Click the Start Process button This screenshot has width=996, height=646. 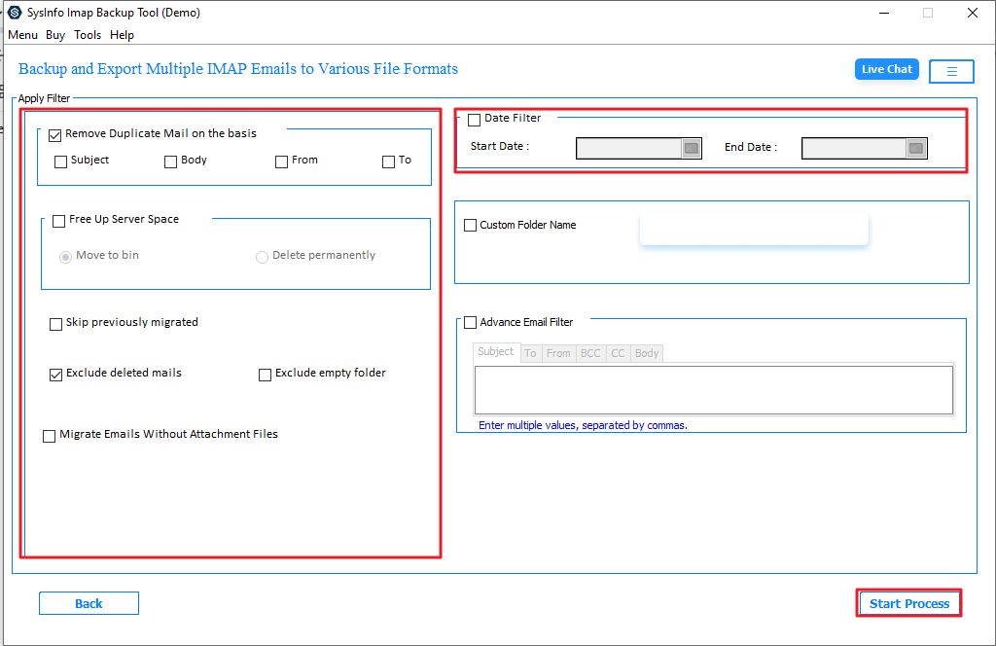[x=908, y=603]
